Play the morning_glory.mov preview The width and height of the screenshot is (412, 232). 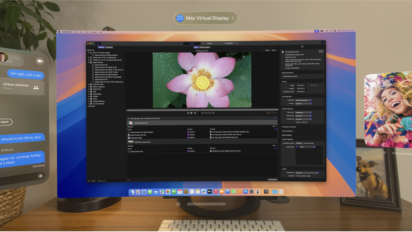(192, 113)
